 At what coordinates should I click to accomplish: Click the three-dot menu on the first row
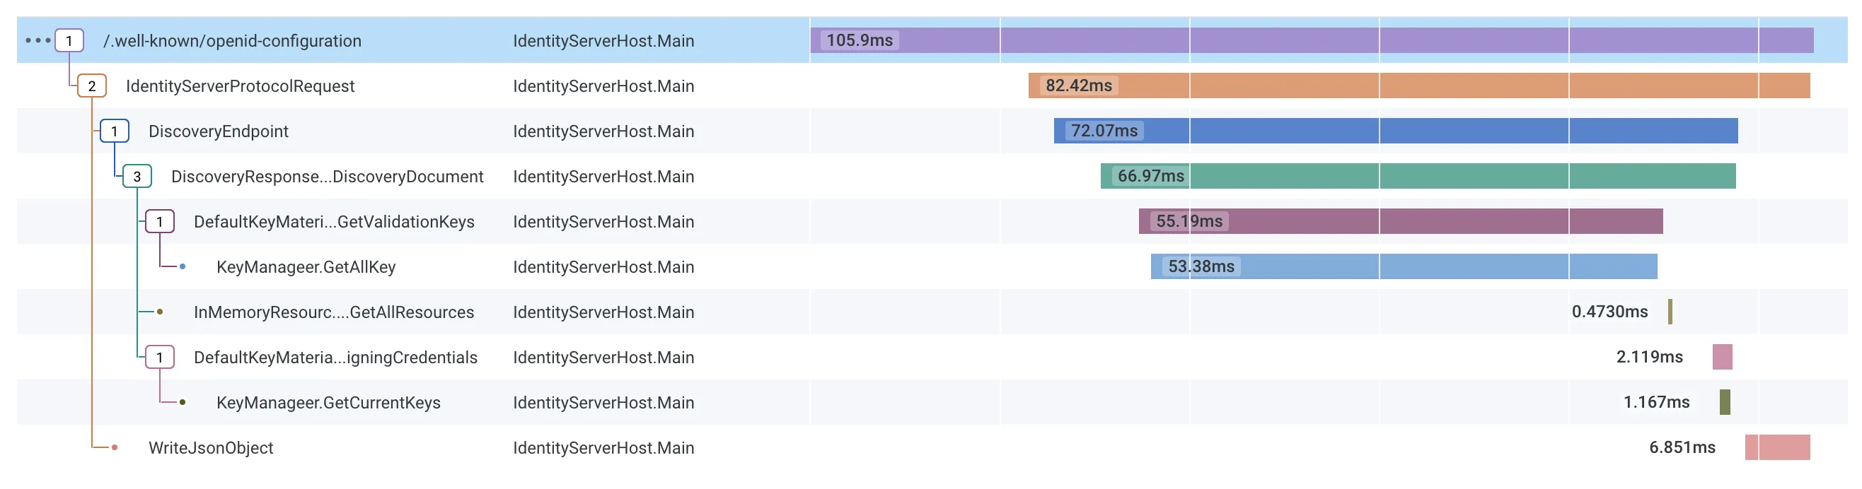coord(37,40)
